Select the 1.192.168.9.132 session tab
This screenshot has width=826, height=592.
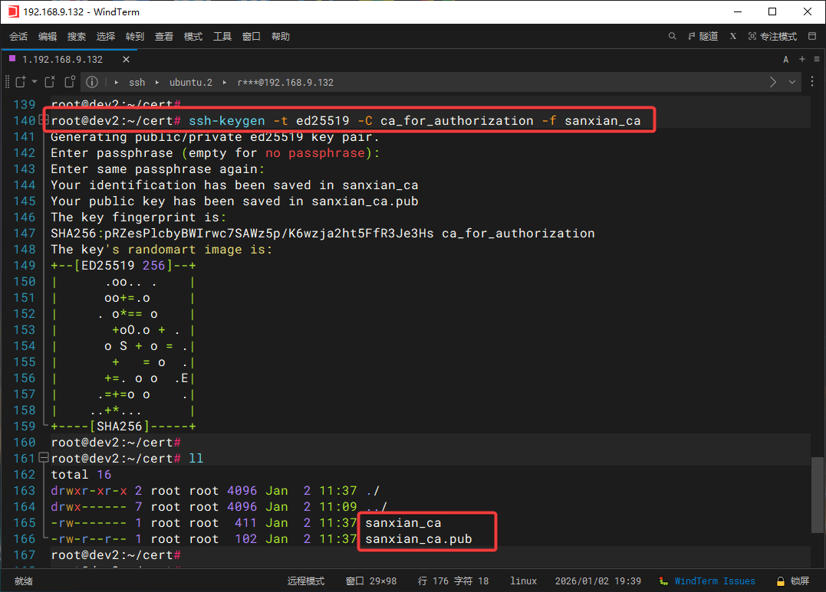tap(62, 59)
